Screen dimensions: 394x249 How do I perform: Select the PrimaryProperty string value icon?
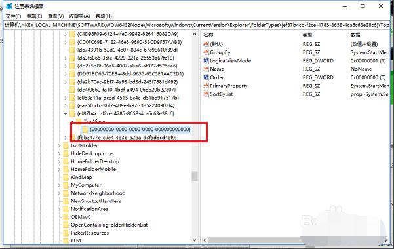click(x=206, y=86)
